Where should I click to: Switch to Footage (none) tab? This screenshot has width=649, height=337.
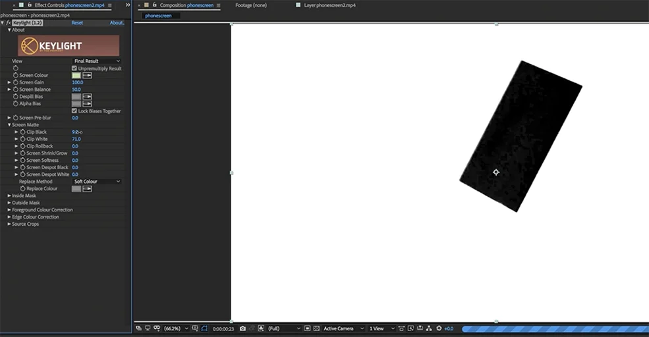point(251,5)
